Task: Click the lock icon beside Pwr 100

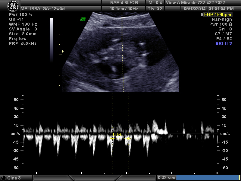Action: click(230, 24)
